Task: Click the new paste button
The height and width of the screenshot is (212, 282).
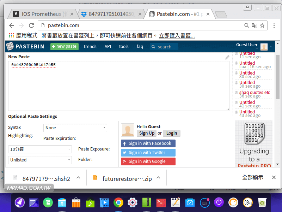Action: coord(64,47)
